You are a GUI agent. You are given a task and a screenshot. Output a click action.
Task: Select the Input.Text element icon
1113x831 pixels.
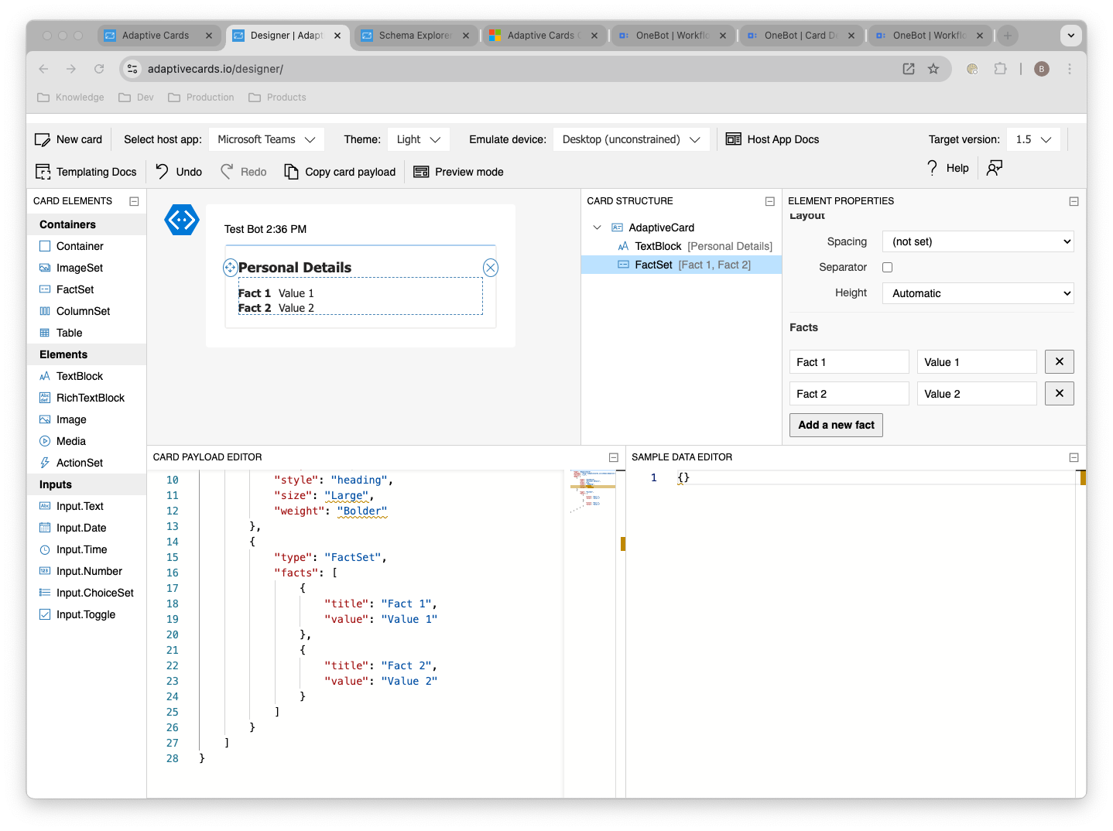45,506
